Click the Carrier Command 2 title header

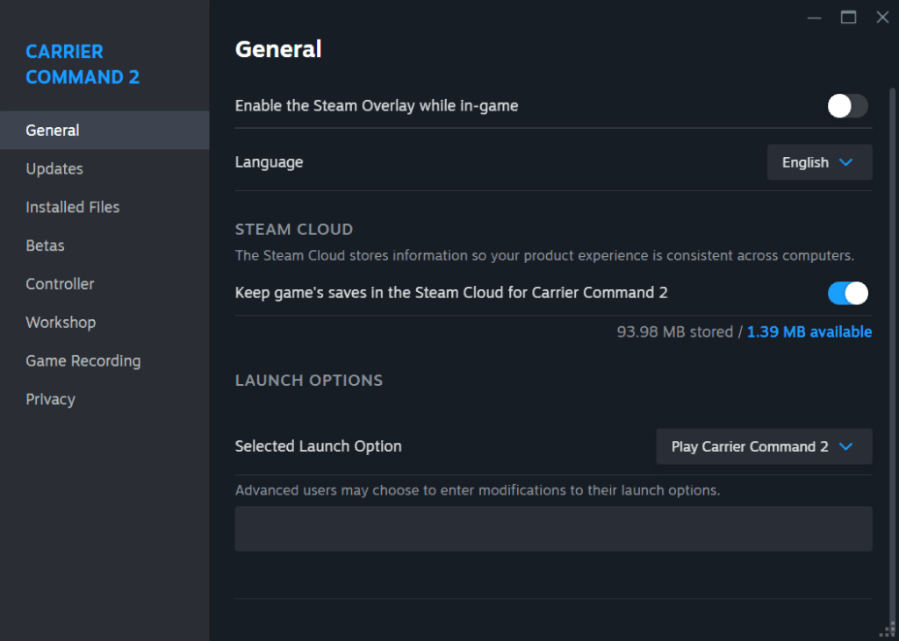(83, 64)
